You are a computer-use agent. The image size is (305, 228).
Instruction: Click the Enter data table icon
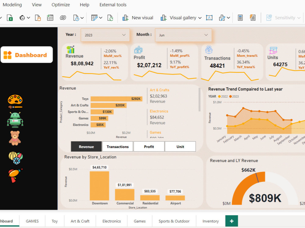[x=50, y=18]
